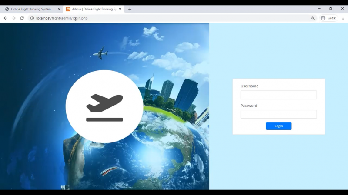Click into the Username field

(278, 95)
